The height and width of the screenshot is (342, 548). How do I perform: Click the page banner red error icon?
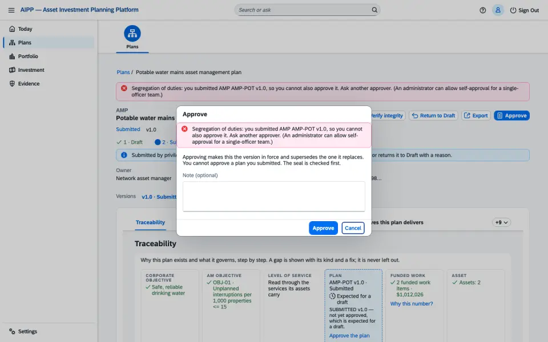click(124, 88)
